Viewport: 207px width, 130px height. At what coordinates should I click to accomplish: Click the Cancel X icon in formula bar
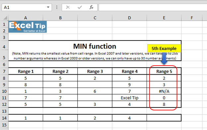click(68, 7)
